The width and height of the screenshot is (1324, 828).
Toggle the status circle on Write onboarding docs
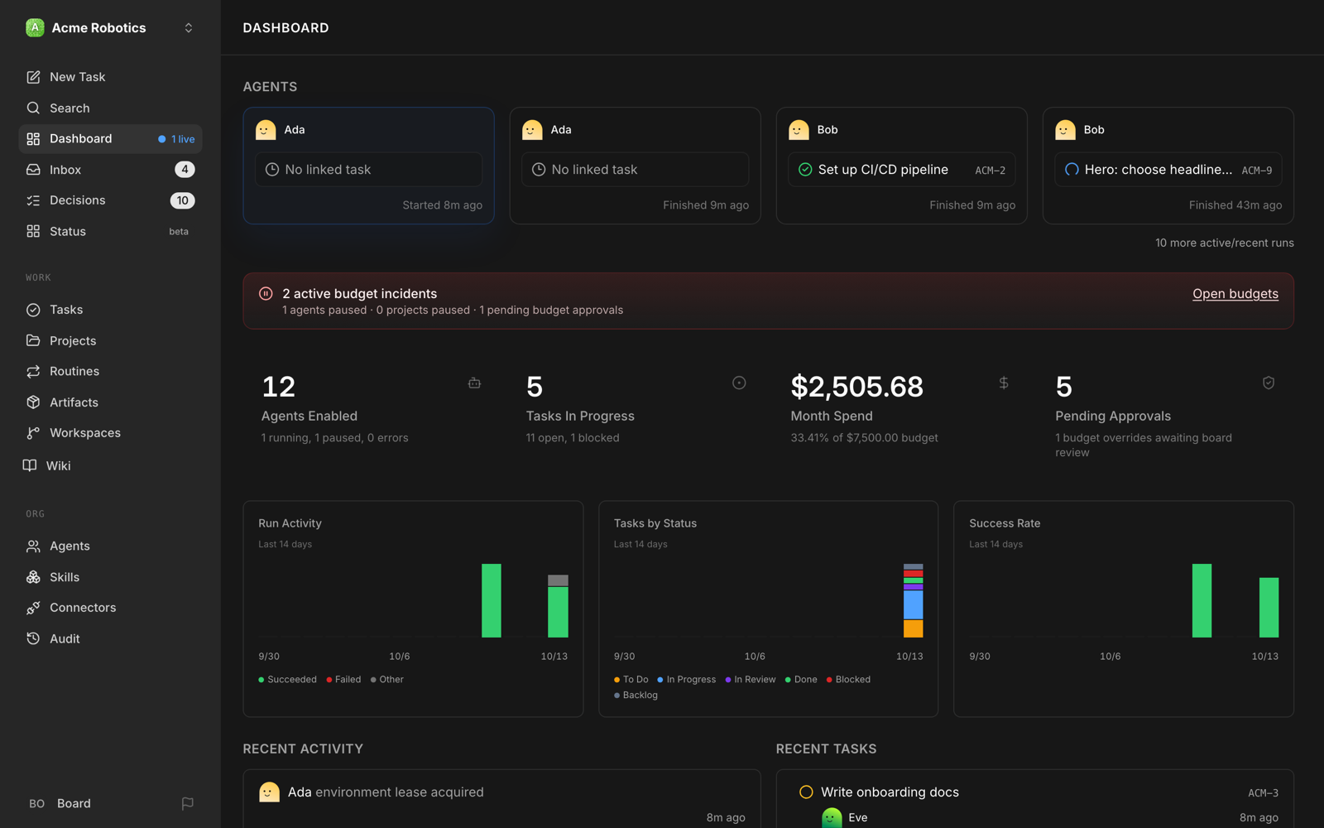click(806, 792)
